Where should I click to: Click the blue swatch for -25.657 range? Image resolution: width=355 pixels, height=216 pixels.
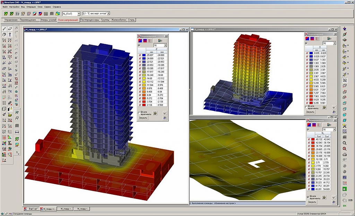coord(144,55)
